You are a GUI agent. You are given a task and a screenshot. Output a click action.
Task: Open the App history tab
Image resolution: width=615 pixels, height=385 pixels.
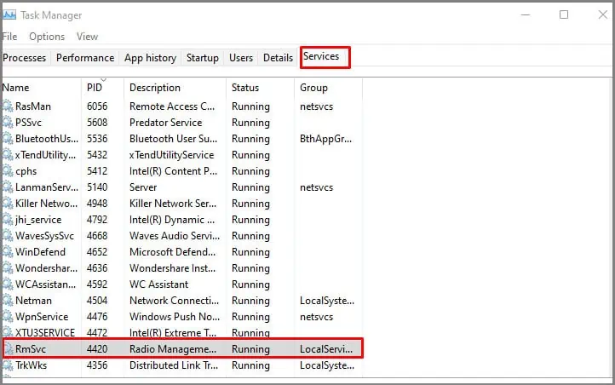click(150, 58)
